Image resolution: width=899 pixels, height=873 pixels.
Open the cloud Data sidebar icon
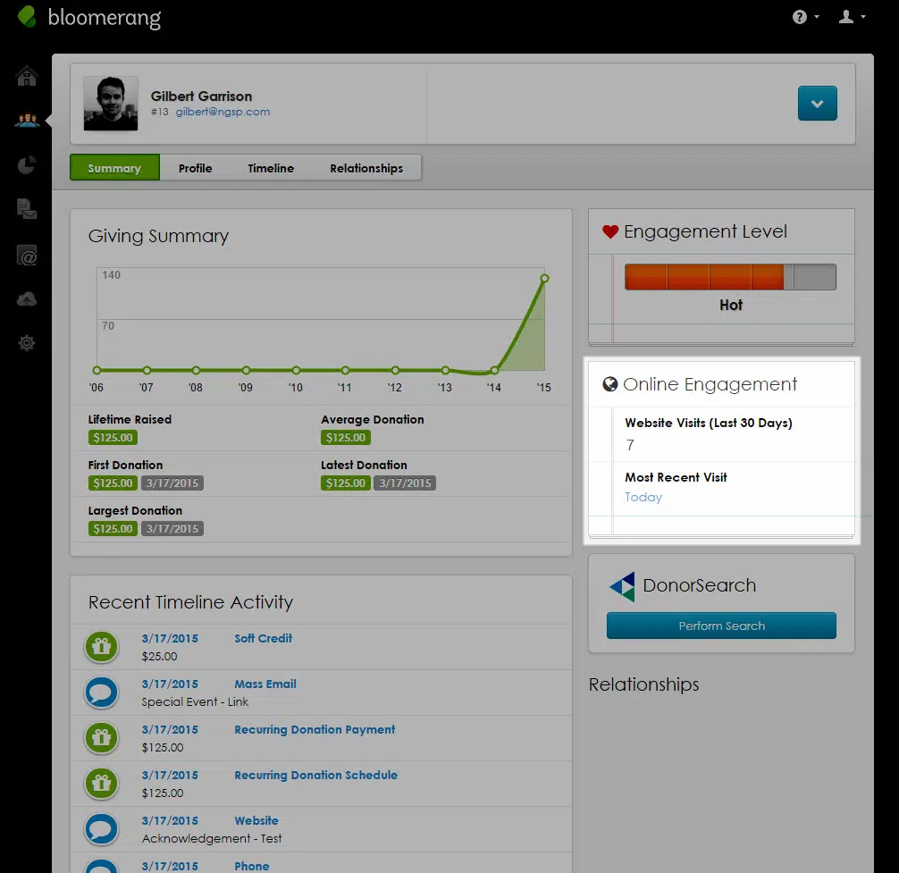pos(27,299)
